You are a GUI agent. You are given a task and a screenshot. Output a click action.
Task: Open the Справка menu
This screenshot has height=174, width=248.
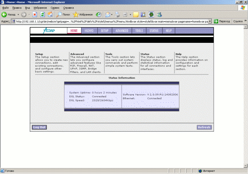pos(69,8)
